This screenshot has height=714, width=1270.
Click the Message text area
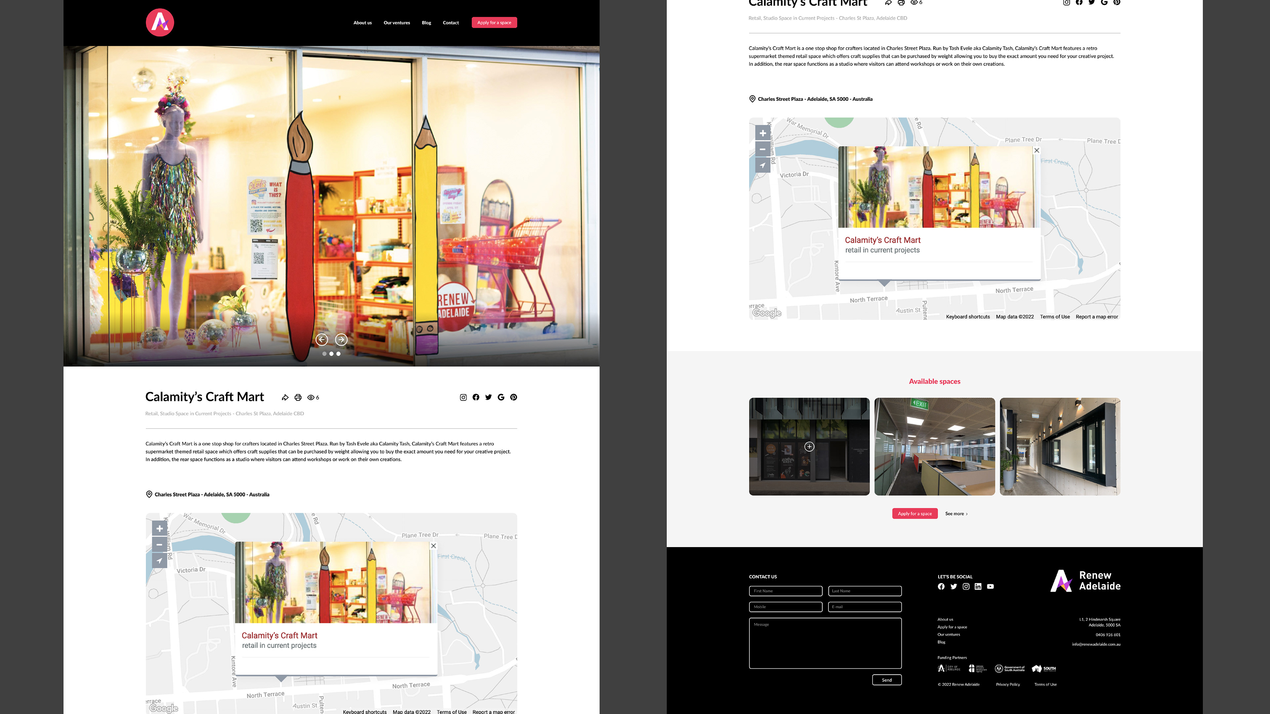point(825,643)
